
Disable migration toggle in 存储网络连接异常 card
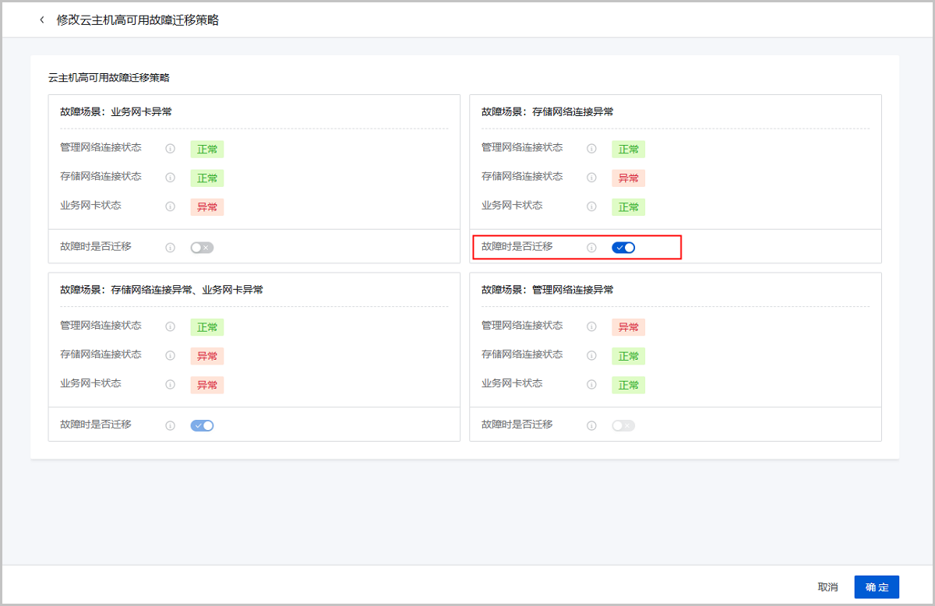(623, 248)
